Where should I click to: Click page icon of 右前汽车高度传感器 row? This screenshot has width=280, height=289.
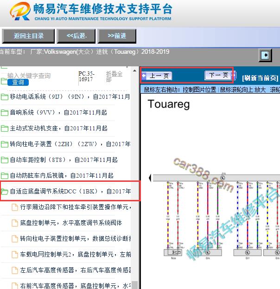coord(15,286)
